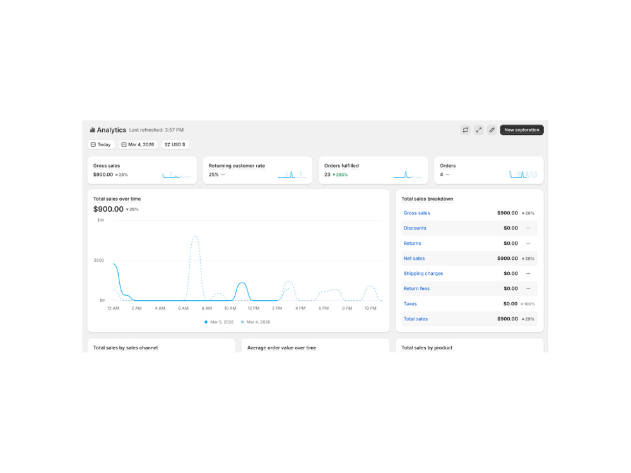
Task: Open the Mar 4, 2026 comparison date picker
Action: (138, 144)
